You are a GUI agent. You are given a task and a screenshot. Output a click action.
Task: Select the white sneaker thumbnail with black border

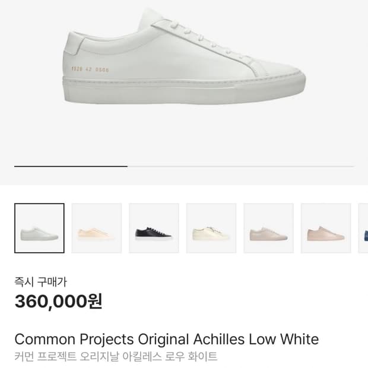[39, 229]
